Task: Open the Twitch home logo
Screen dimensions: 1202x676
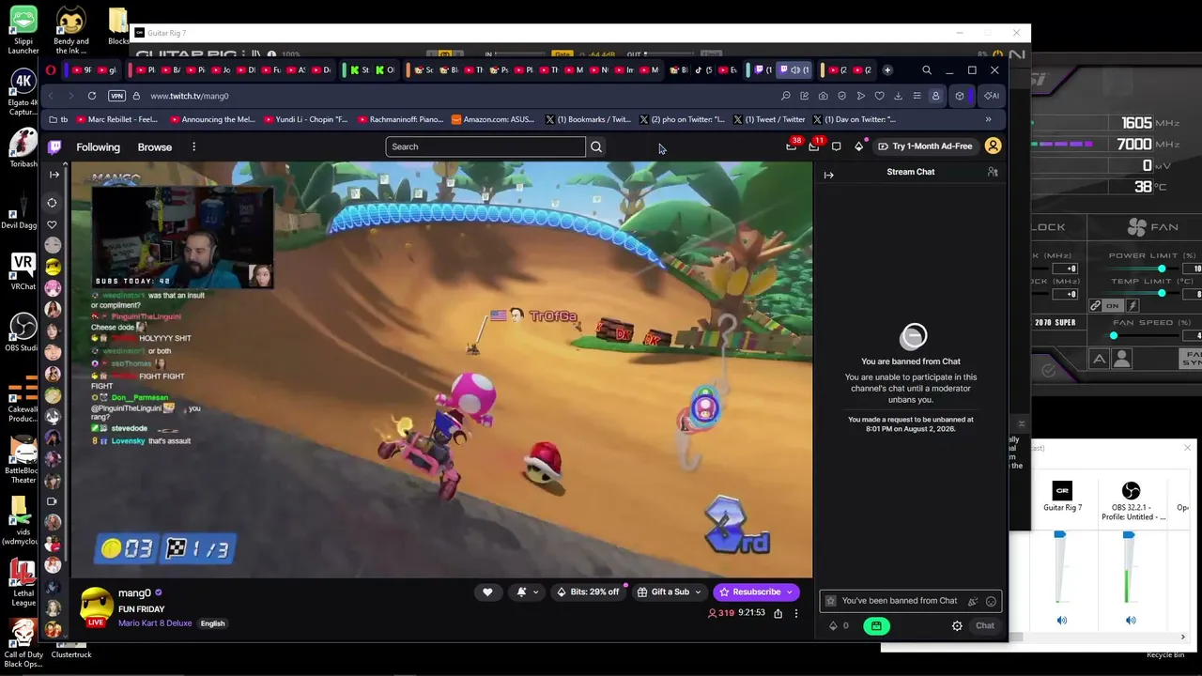Action: tap(55, 146)
